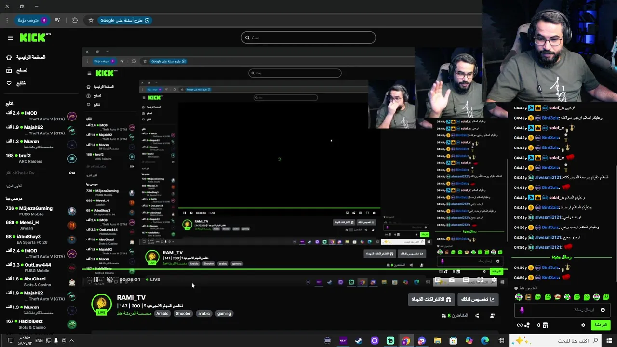Launch Microsoft Edge from taskbar

[x=485, y=341]
